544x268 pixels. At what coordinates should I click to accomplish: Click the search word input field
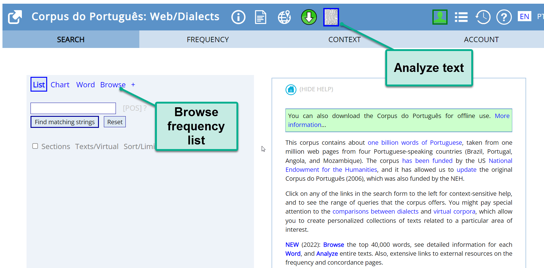(73, 108)
